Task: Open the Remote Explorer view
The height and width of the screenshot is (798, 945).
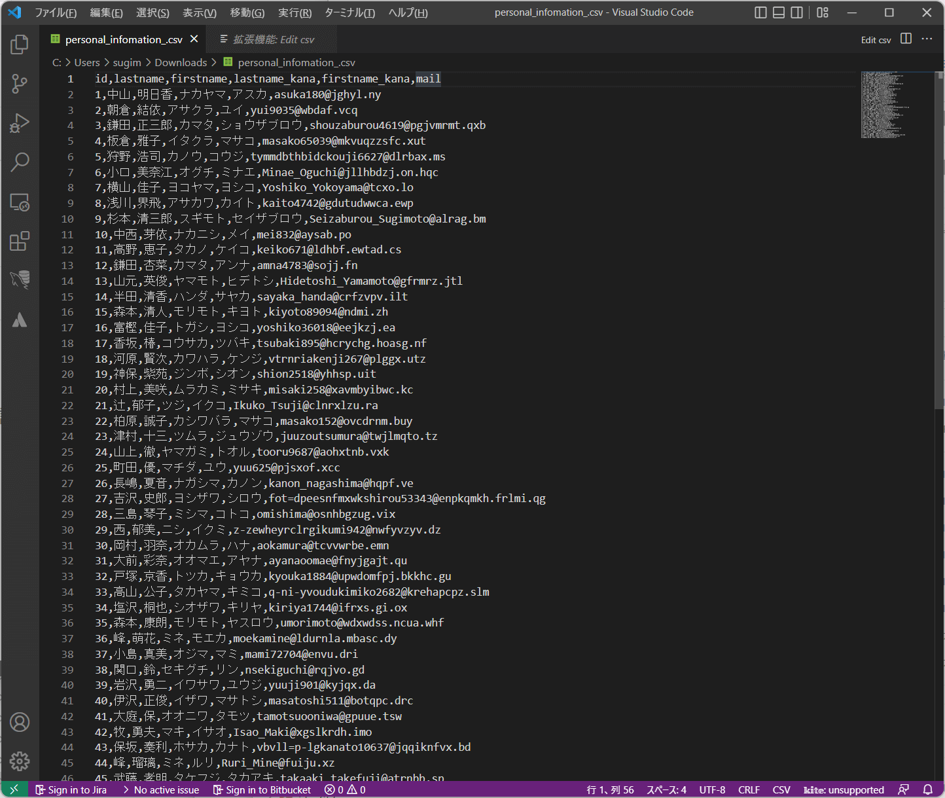Action: (20, 202)
